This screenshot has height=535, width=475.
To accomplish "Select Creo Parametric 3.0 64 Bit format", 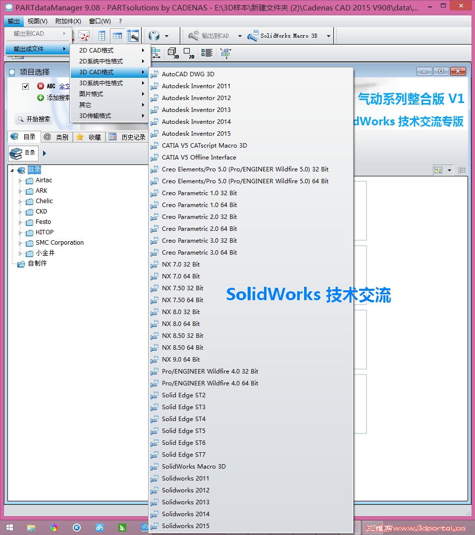I will click(x=251, y=253).
